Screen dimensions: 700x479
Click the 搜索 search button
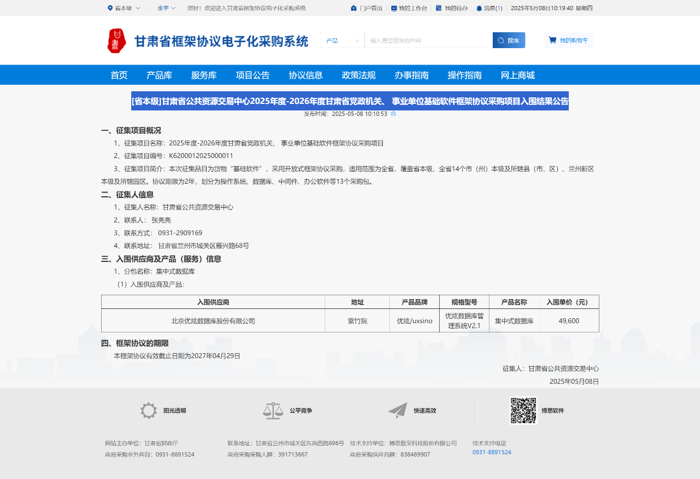pos(509,40)
